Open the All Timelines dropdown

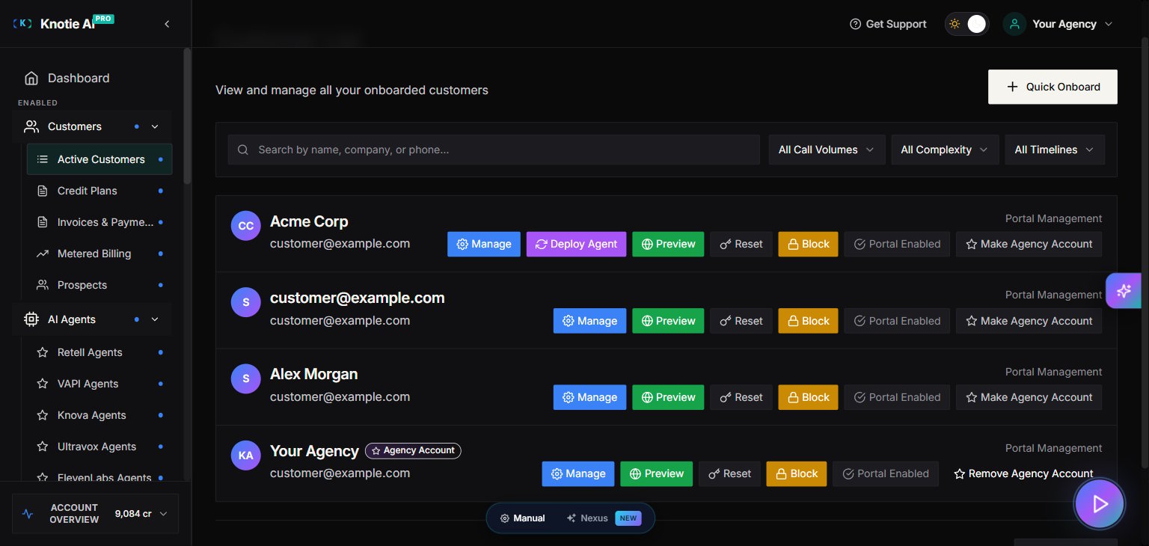click(x=1055, y=150)
